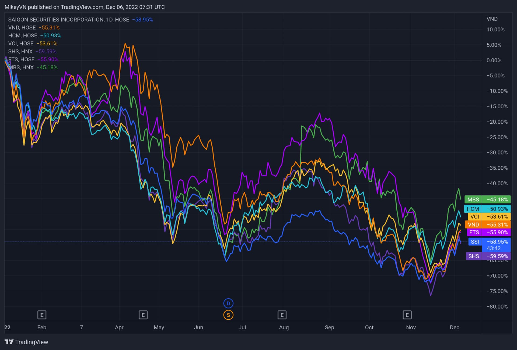
Task: Click the −40.00% price axis label
Action: 497,183
